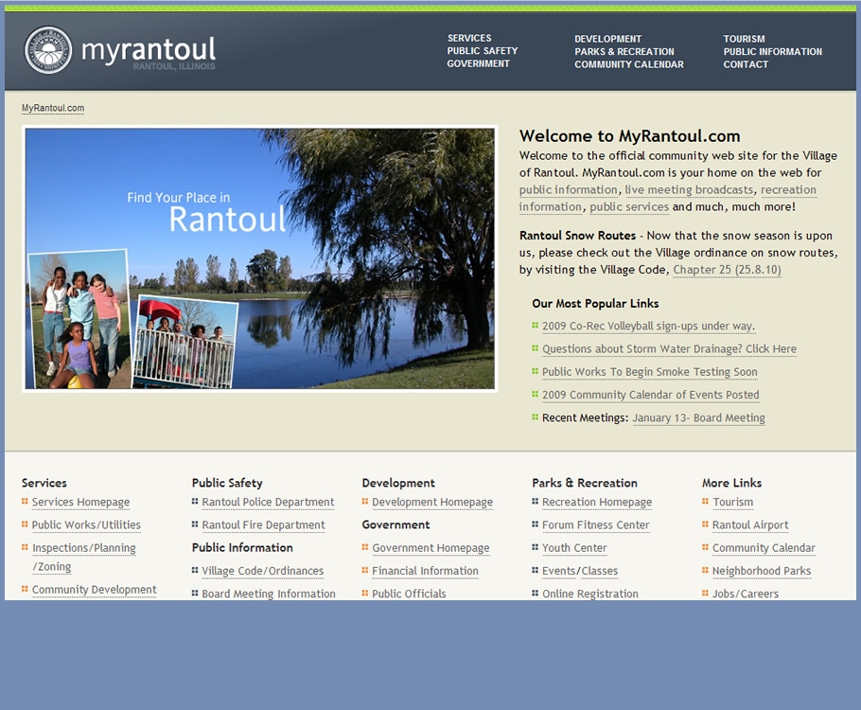Click the MyRantoul.com breadcrumb link

point(53,108)
